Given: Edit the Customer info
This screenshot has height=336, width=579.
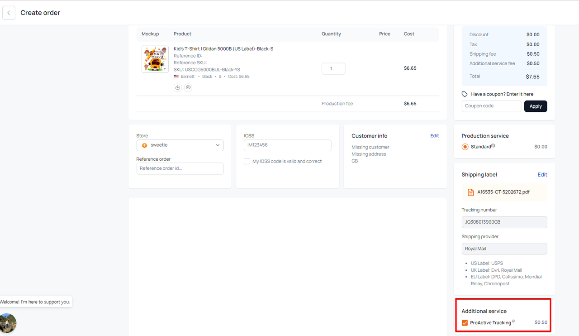Looking at the screenshot, I should pos(434,136).
